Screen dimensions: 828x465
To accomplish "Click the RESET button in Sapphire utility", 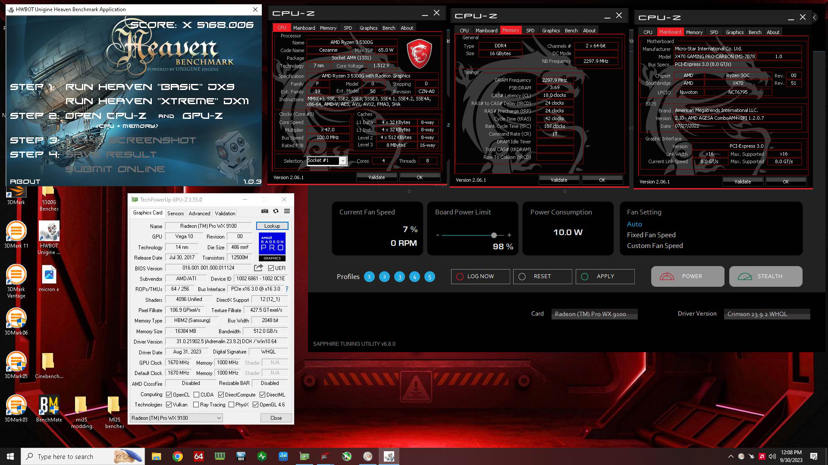I will point(543,276).
